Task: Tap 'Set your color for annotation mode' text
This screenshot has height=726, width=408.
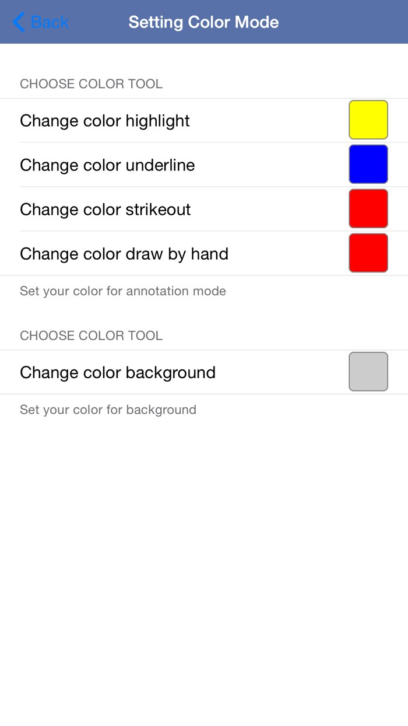Action: coord(123,291)
